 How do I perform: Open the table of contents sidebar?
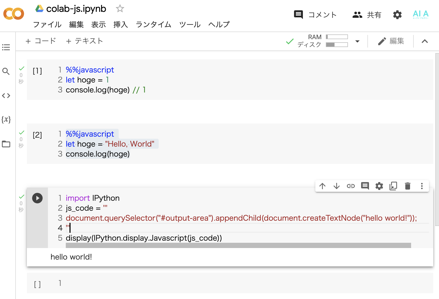(6, 47)
